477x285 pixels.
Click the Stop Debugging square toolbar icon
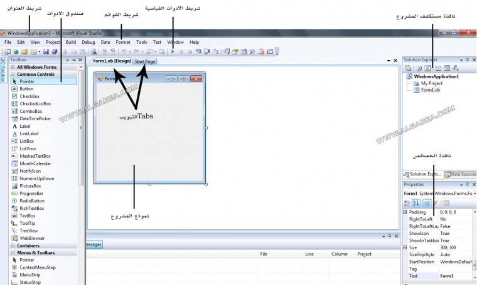(190, 52)
